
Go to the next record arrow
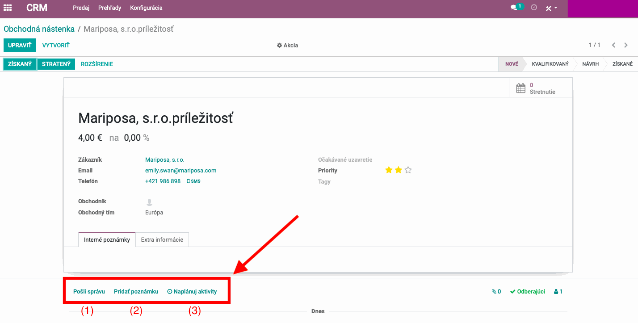tap(626, 45)
